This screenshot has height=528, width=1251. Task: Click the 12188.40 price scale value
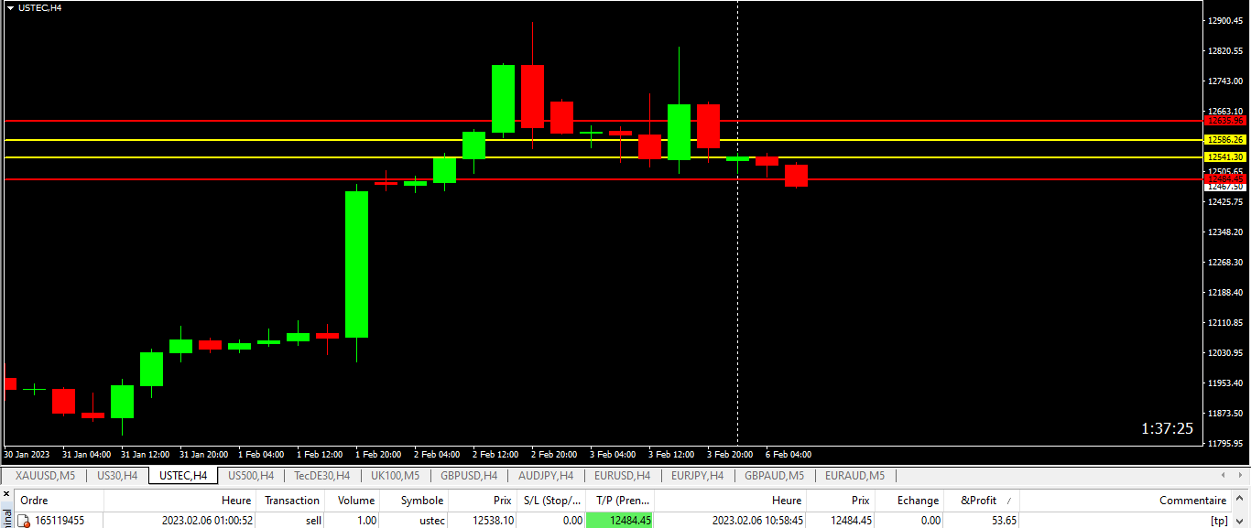(1225, 292)
